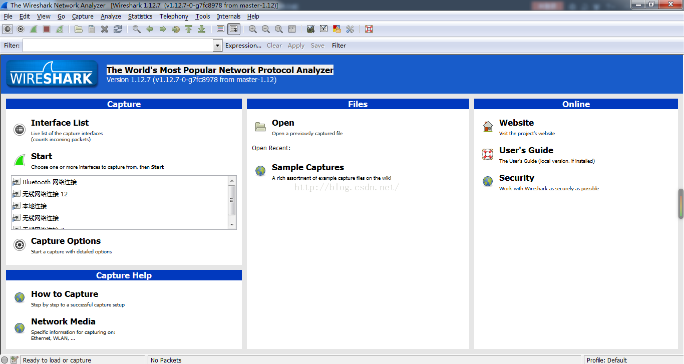Screen dimensions: 684x364
Task: Reload the capture file from the toolbar
Action: tap(118, 29)
